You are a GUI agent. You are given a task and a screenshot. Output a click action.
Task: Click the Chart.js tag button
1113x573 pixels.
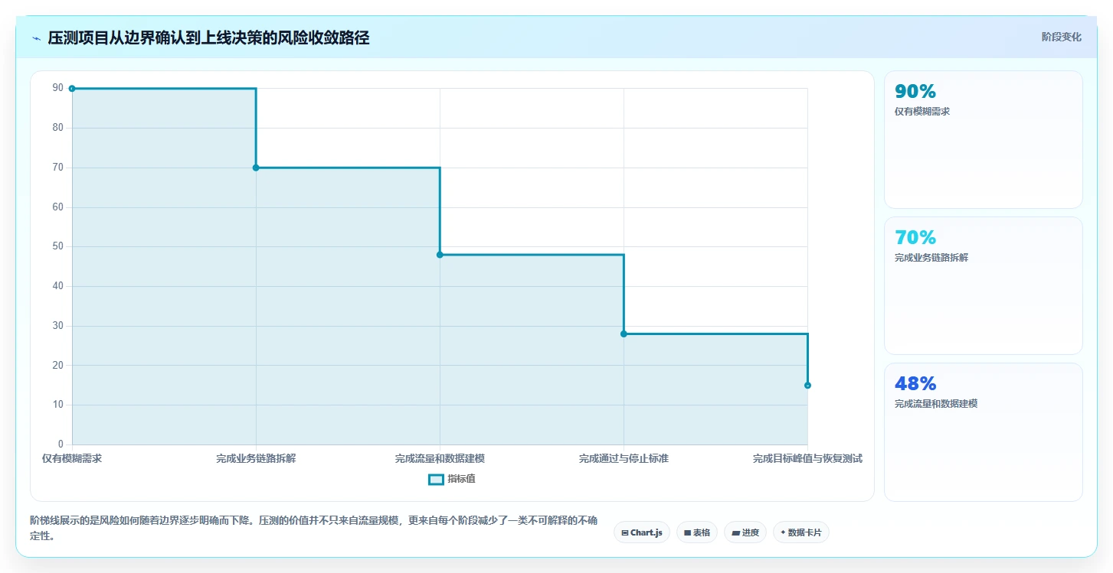tap(642, 532)
